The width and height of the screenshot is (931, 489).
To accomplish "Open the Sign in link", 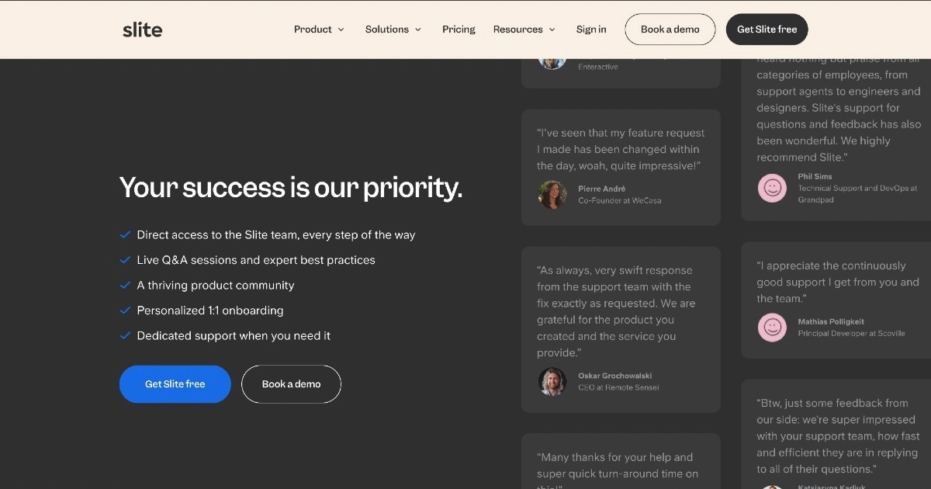I will pyautogui.click(x=591, y=29).
